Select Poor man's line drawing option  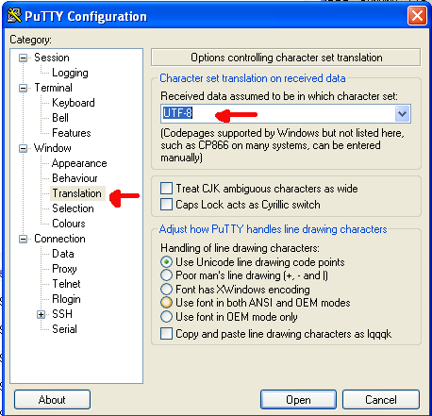pos(166,275)
